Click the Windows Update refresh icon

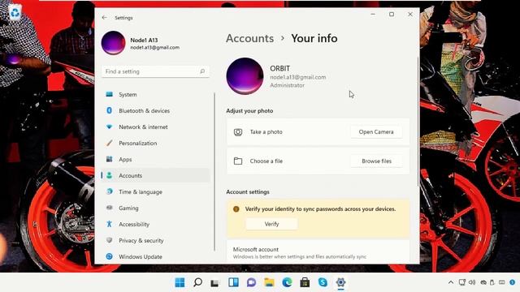pyautogui.click(x=110, y=256)
